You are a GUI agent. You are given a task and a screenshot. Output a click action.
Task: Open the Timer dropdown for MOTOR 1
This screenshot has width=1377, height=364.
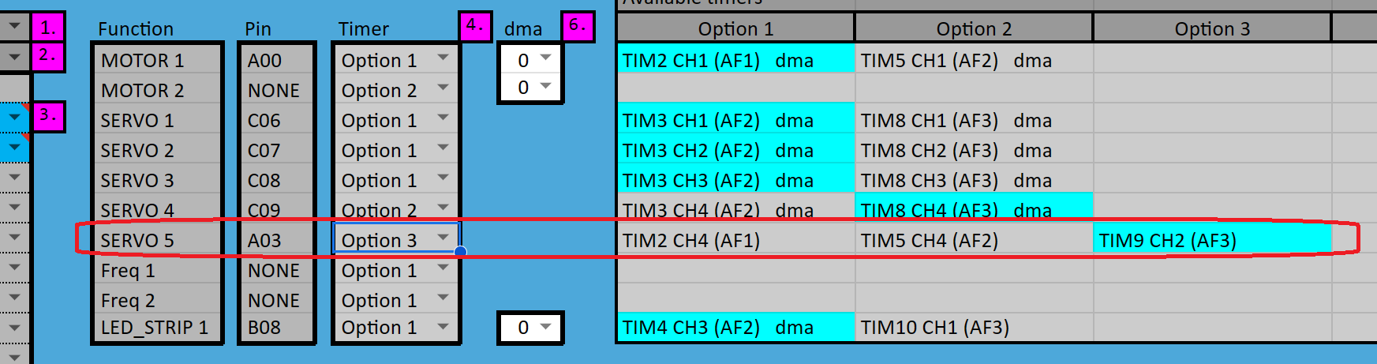click(x=443, y=58)
